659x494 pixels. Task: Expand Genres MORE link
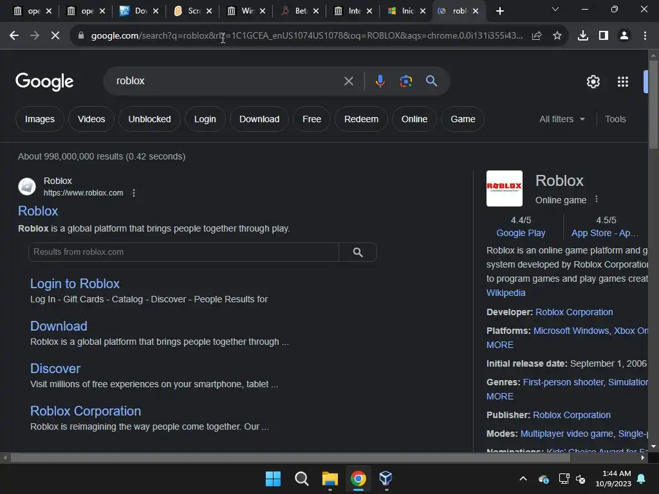click(499, 396)
